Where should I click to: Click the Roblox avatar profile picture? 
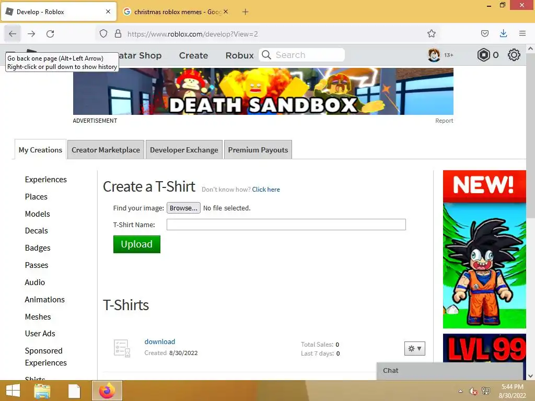tap(434, 55)
